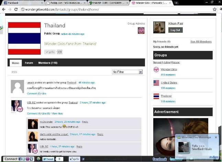Screen dimensions: 222x162
Task: Close the Windows Live Messenger popup
Action: (216, 137)
